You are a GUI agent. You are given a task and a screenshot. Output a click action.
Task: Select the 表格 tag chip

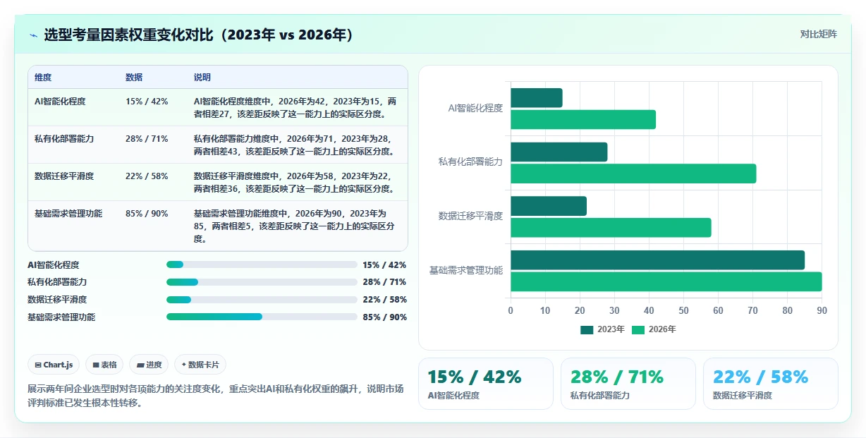click(104, 365)
